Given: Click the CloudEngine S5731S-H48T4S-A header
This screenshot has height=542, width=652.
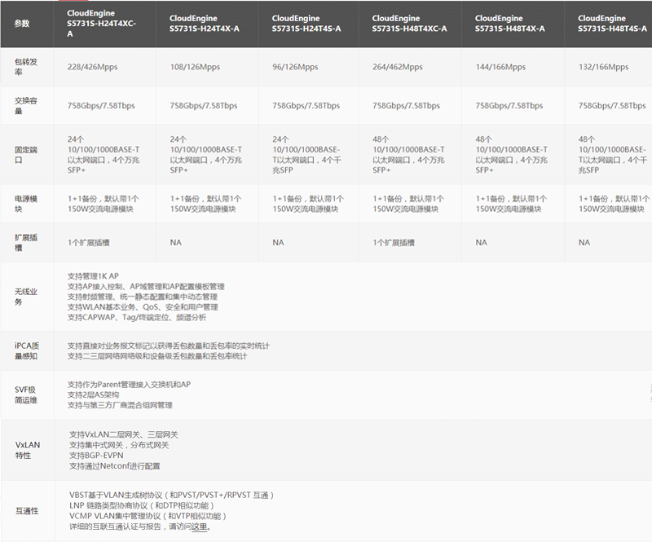Looking at the screenshot, I should [614, 23].
